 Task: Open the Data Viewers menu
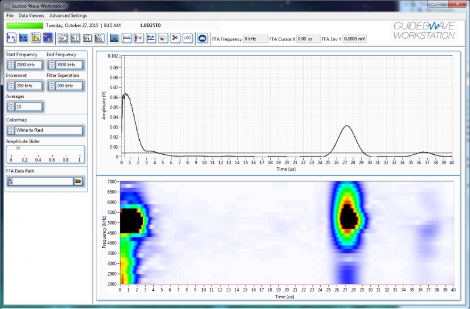coord(31,15)
